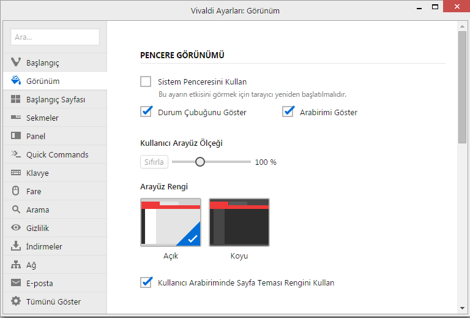Open the E-posta settings section
This screenshot has height=318, width=470.
[55, 283]
